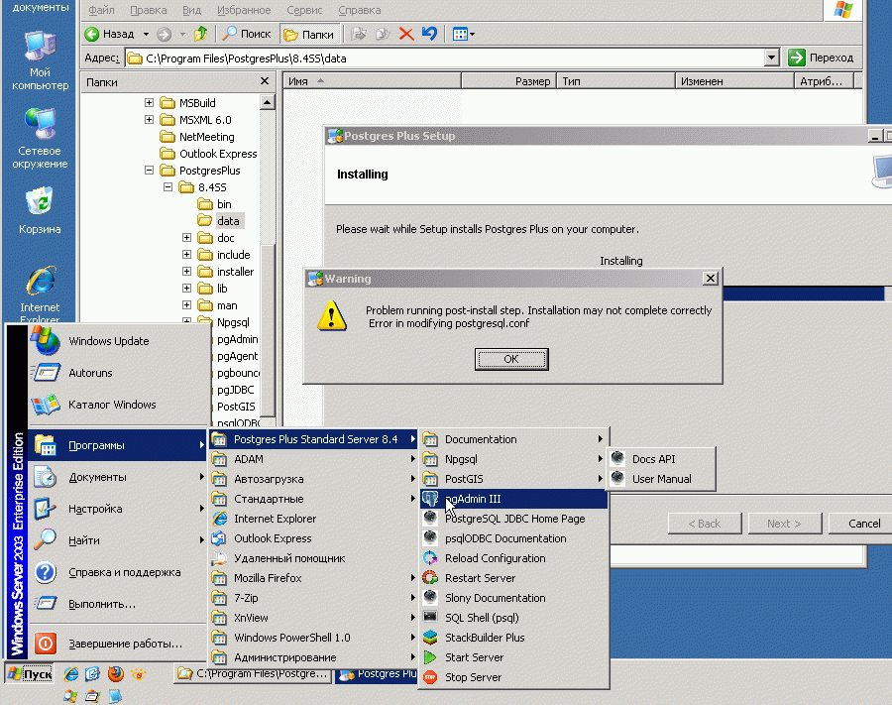Open Reload Configuration menu entry
Image resolution: width=892 pixels, height=705 pixels.
point(513,558)
